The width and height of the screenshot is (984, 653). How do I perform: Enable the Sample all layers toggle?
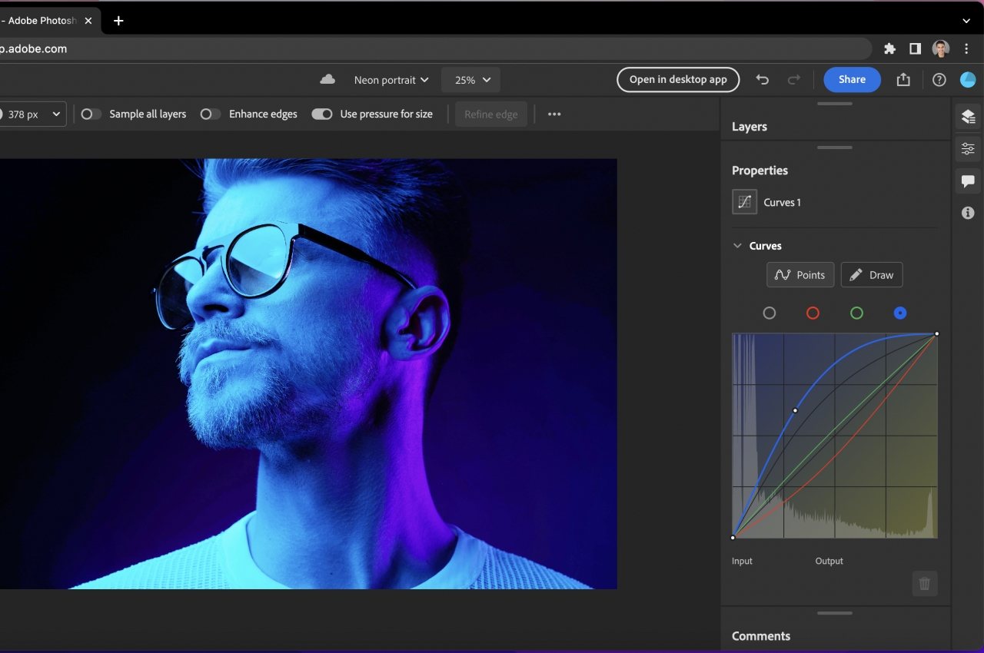(x=91, y=114)
